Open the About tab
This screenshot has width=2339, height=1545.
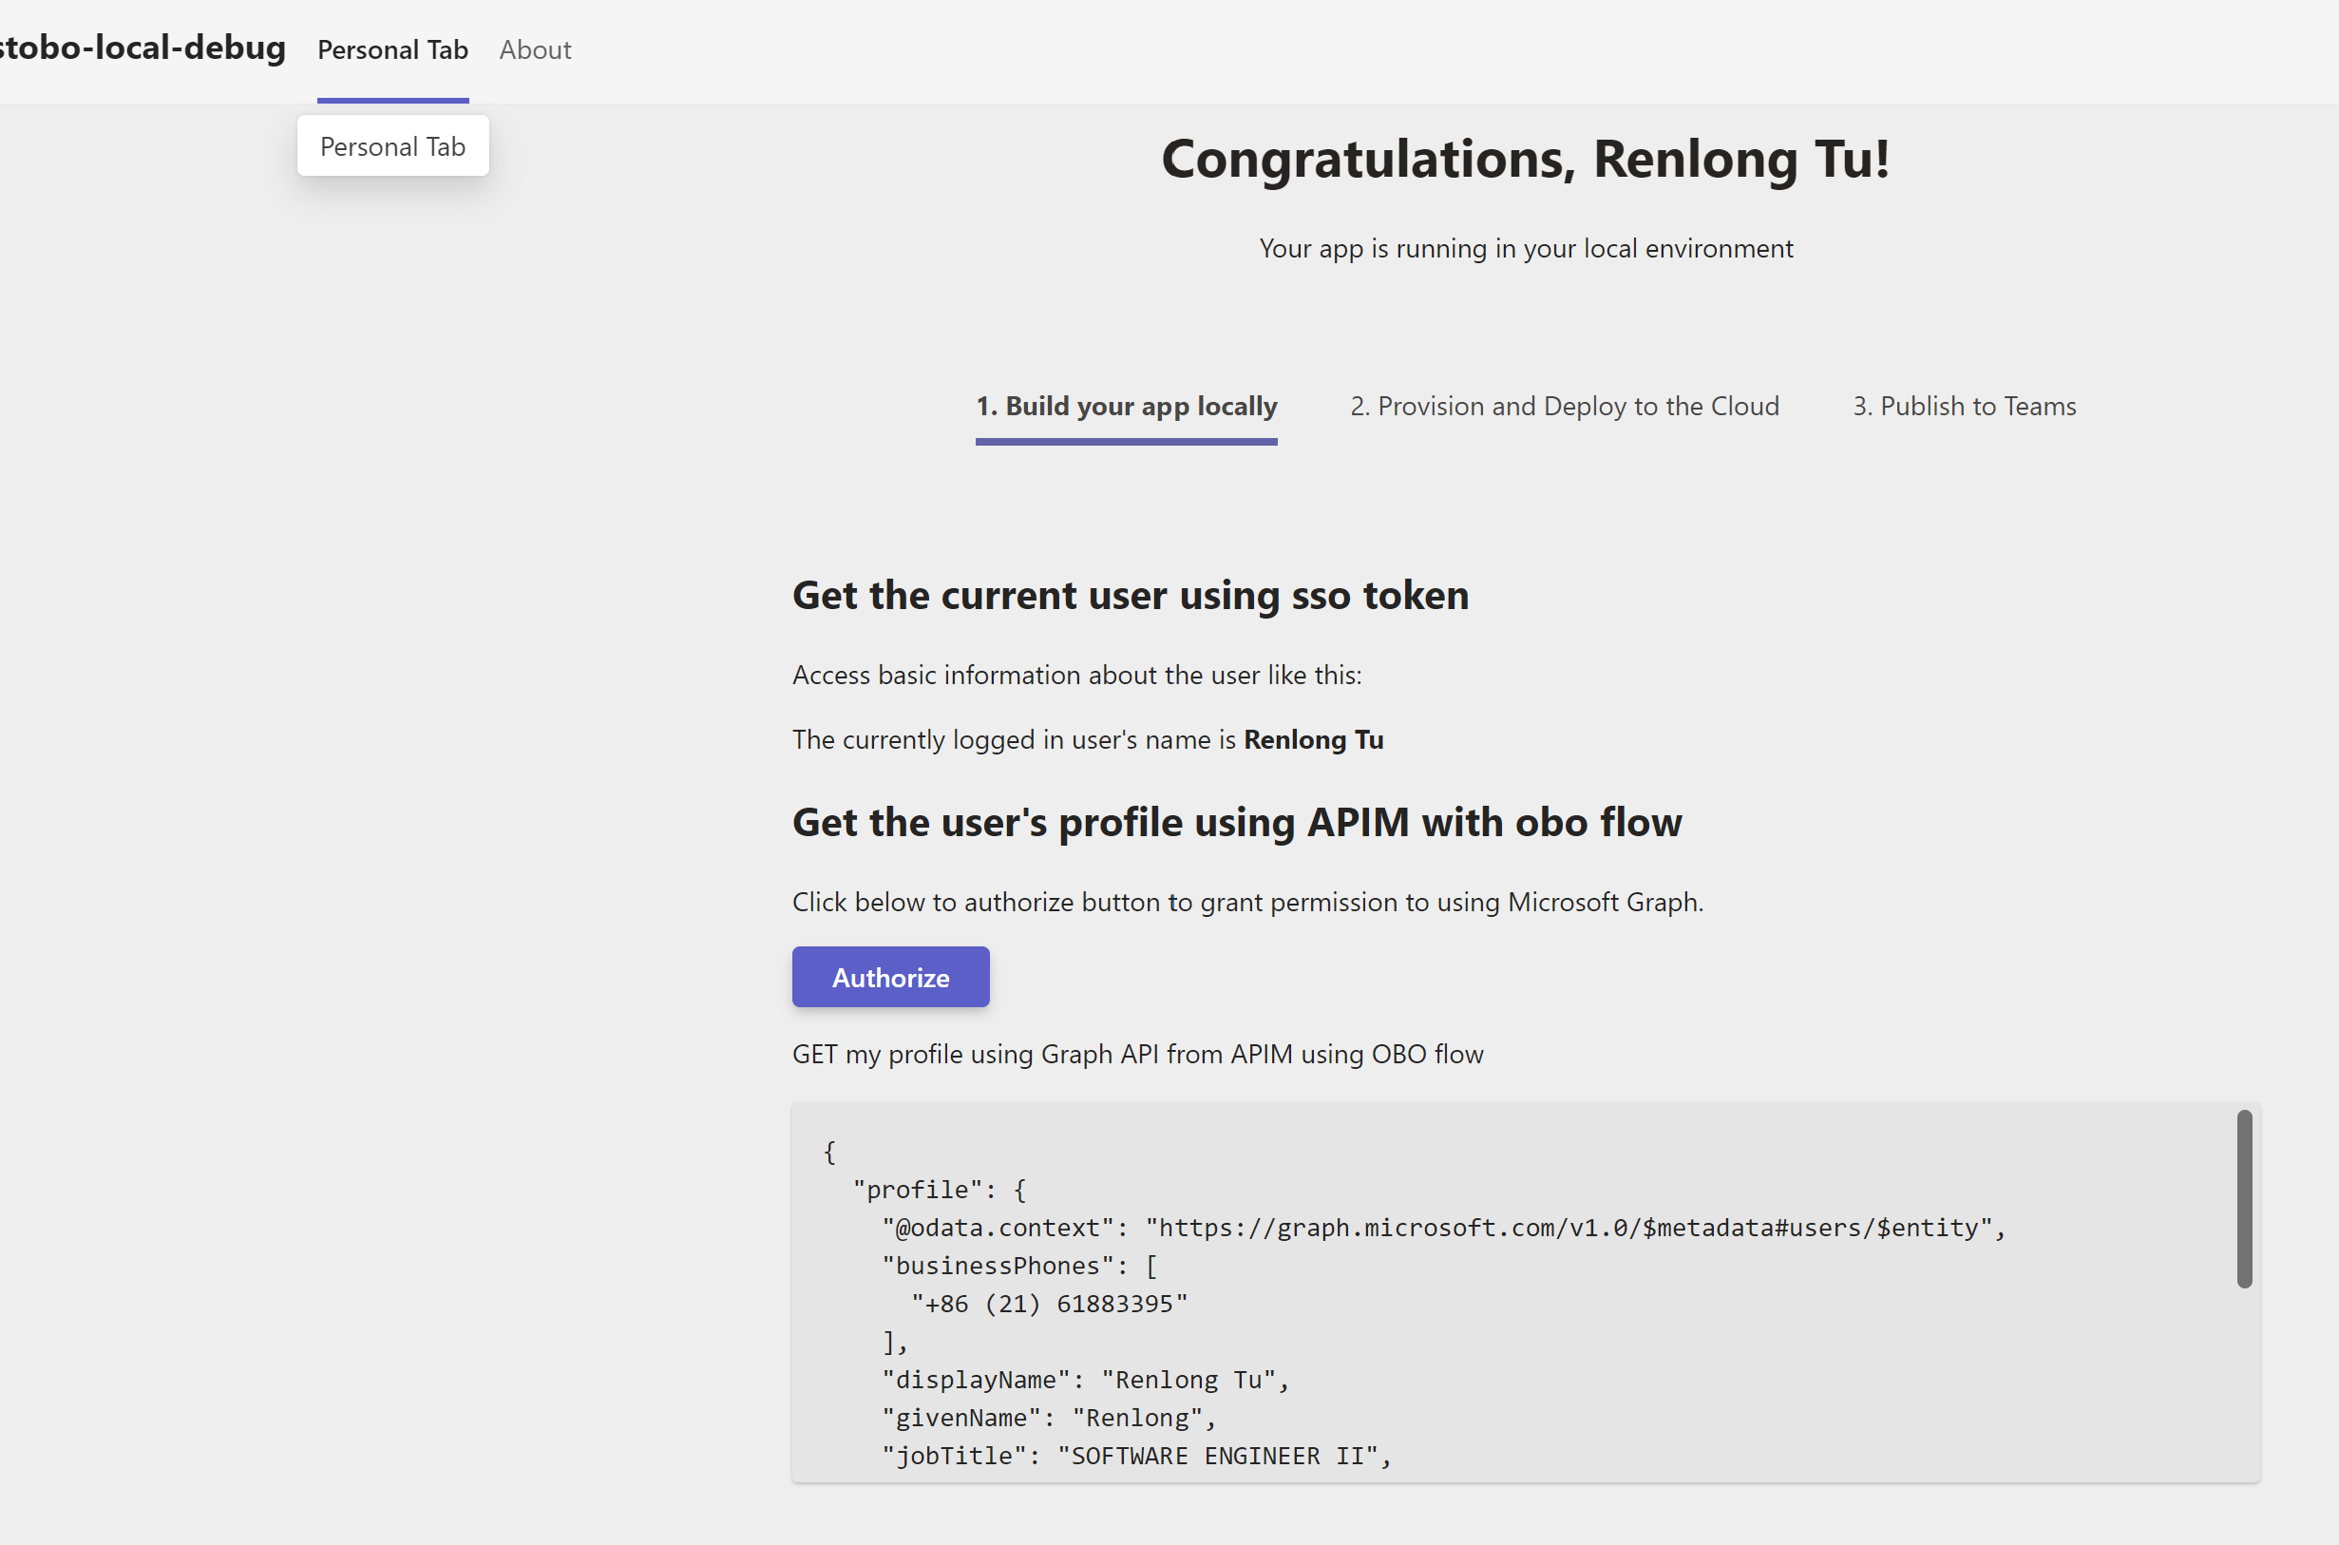click(534, 49)
